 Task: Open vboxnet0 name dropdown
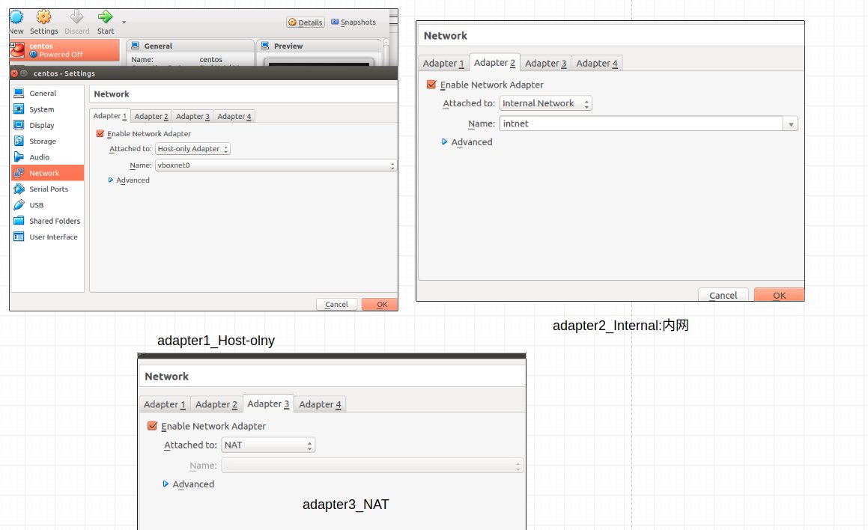point(276,165)
